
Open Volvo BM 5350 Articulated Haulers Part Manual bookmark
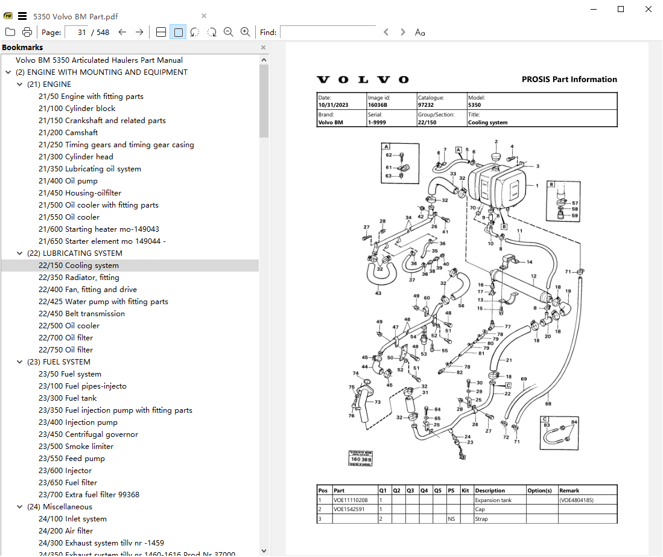[99, 60]
